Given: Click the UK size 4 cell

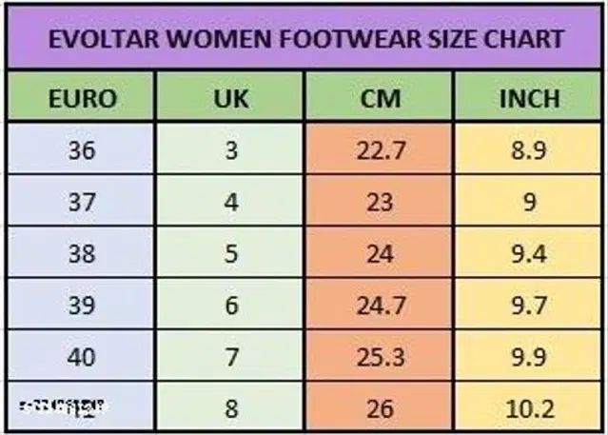Looking at the screenshot, I should point(230,201).
